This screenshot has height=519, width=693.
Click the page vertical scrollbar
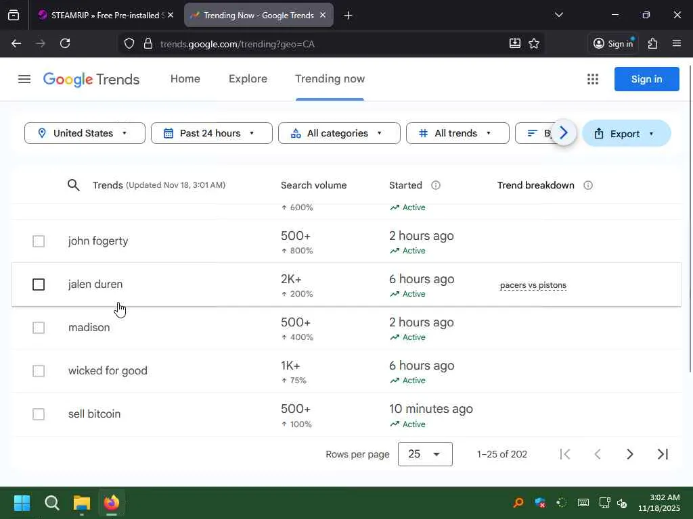[x=690, y=218]
